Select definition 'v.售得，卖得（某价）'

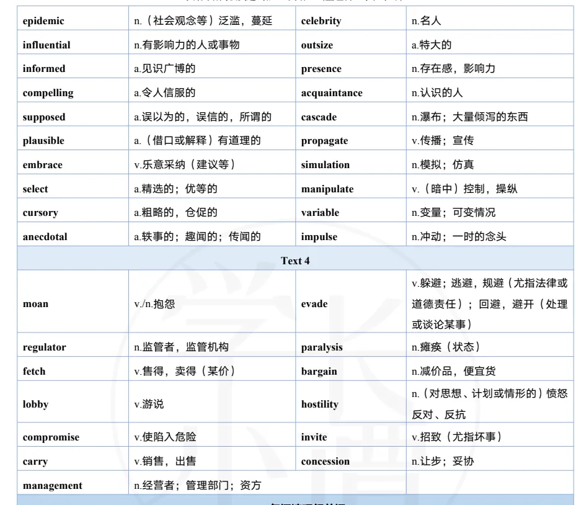185,371
